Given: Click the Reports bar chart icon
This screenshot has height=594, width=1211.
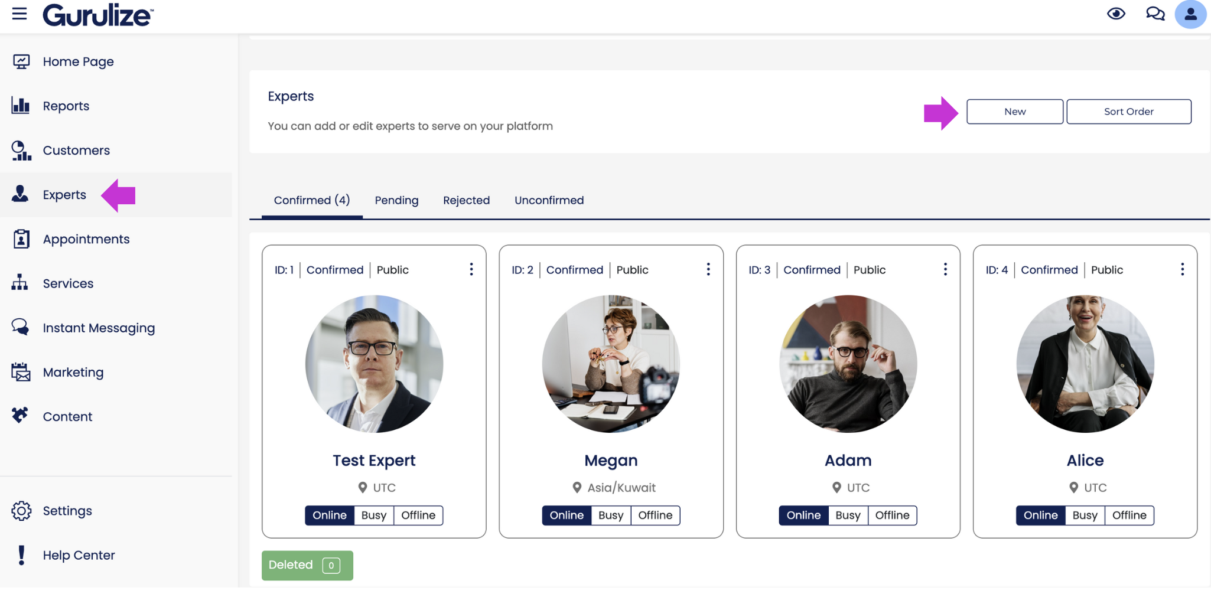Looking at the screenshot, I should (x=21, y=106).
